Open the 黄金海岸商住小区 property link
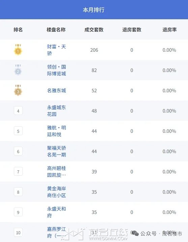The width and height of the screenshot is (188, 242). click(56, 192)
